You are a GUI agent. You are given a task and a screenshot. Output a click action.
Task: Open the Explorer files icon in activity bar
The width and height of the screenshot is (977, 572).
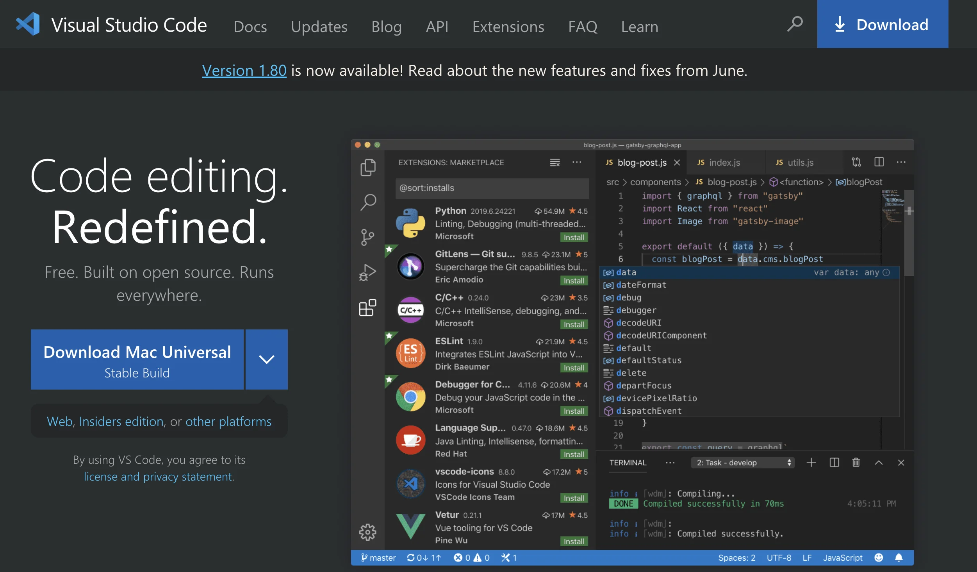368,167
